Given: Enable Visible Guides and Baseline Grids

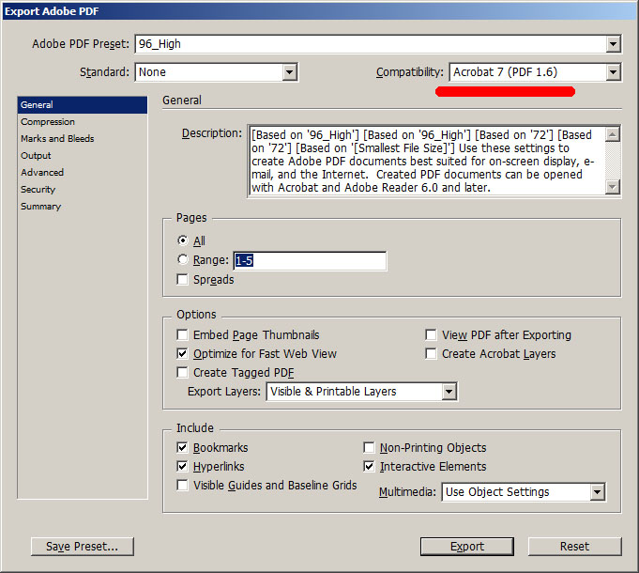Looking at the screenshot, I should pos(182,486).
